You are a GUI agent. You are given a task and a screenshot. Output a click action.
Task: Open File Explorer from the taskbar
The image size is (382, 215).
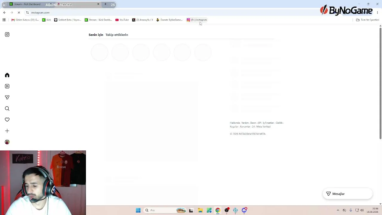pyautogui.click(x=200, y=210)
